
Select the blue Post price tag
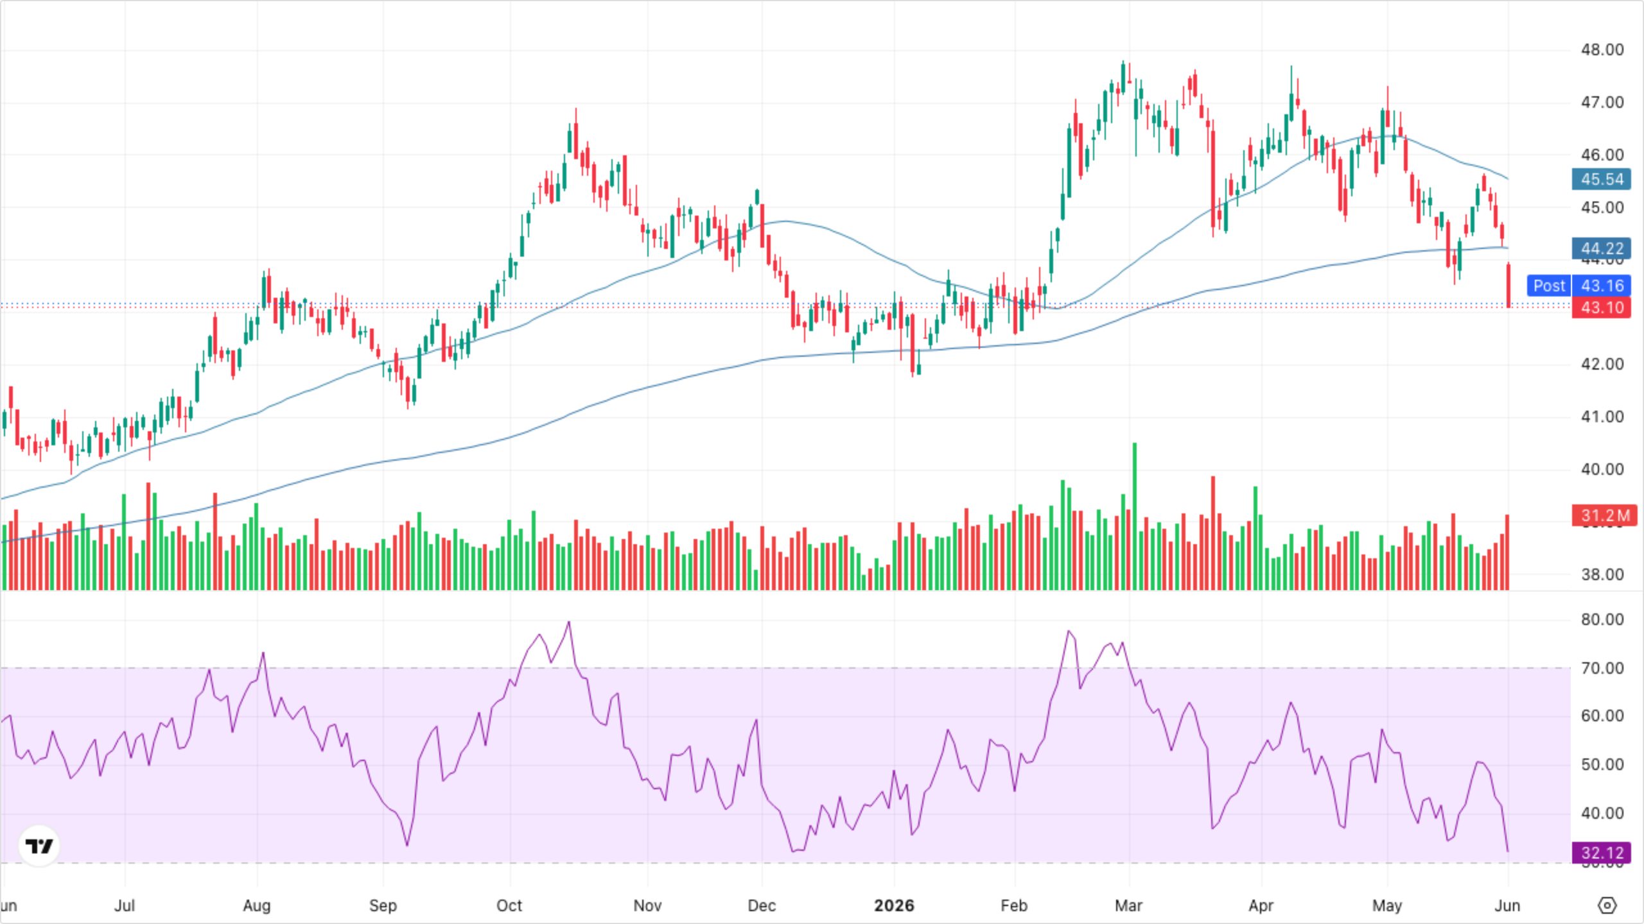(1549, 286)
